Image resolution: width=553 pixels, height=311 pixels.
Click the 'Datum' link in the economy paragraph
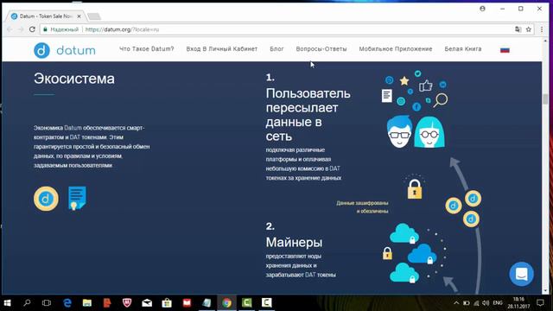(73, 128)
